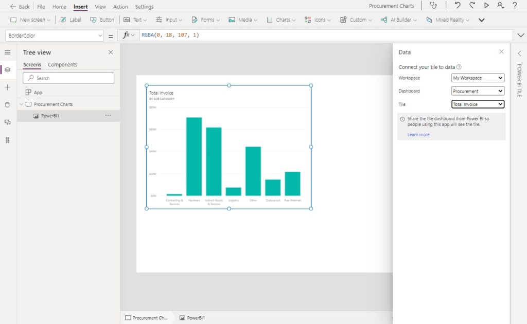Open the Insert ribbon tab
The height and width of the screenshot is (324, 527).
(x=80, y=6)
